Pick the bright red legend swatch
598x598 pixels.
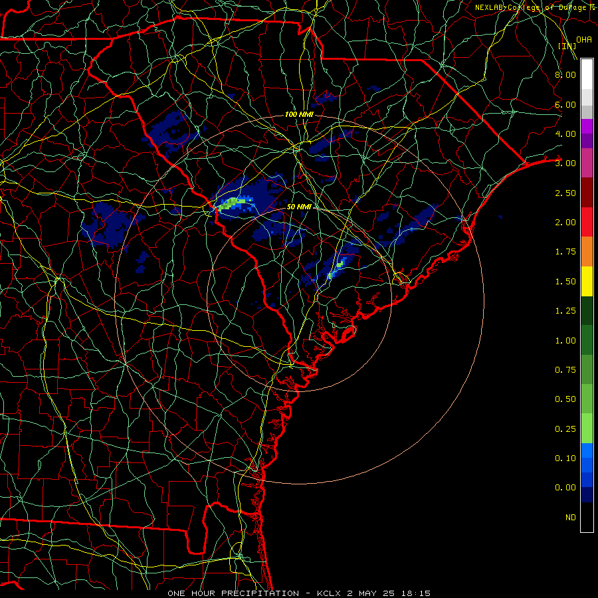click(587, 222)
